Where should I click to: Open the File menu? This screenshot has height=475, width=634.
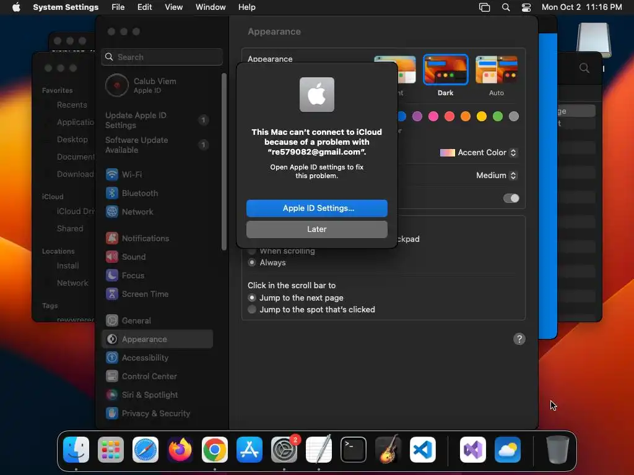point(118,7)
